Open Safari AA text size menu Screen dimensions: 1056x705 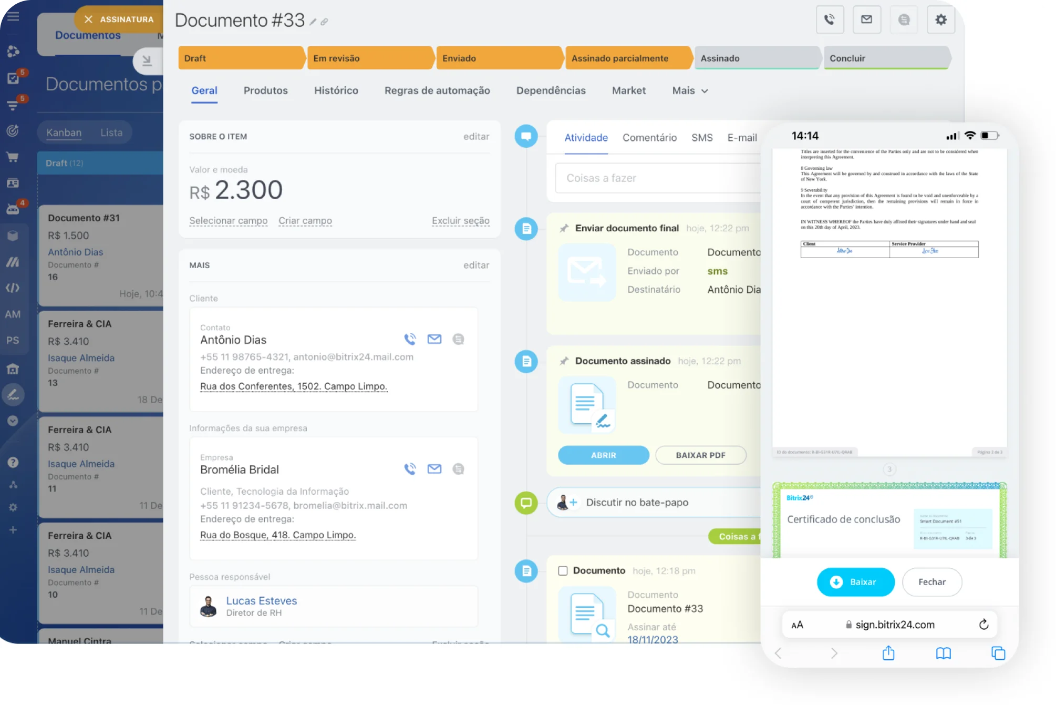pos(797,625)
